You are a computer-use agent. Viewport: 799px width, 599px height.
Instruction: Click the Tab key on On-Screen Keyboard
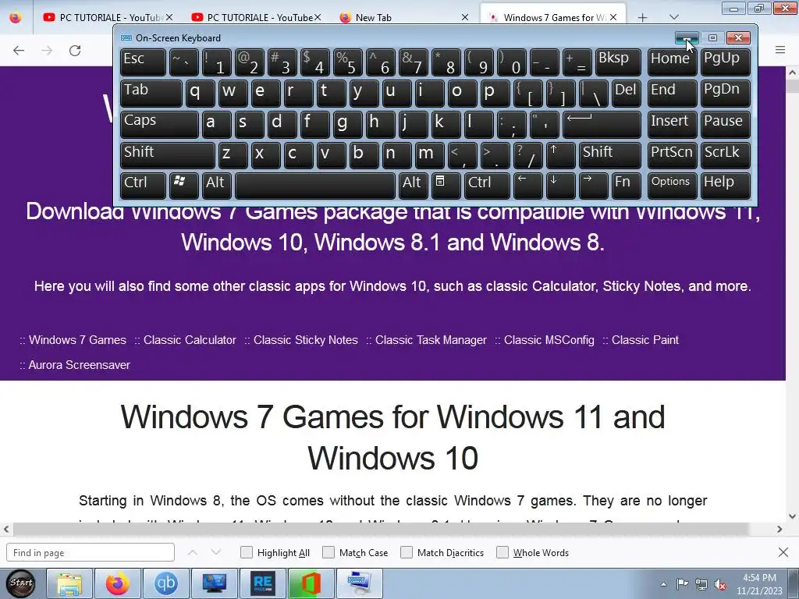(151, 94)
